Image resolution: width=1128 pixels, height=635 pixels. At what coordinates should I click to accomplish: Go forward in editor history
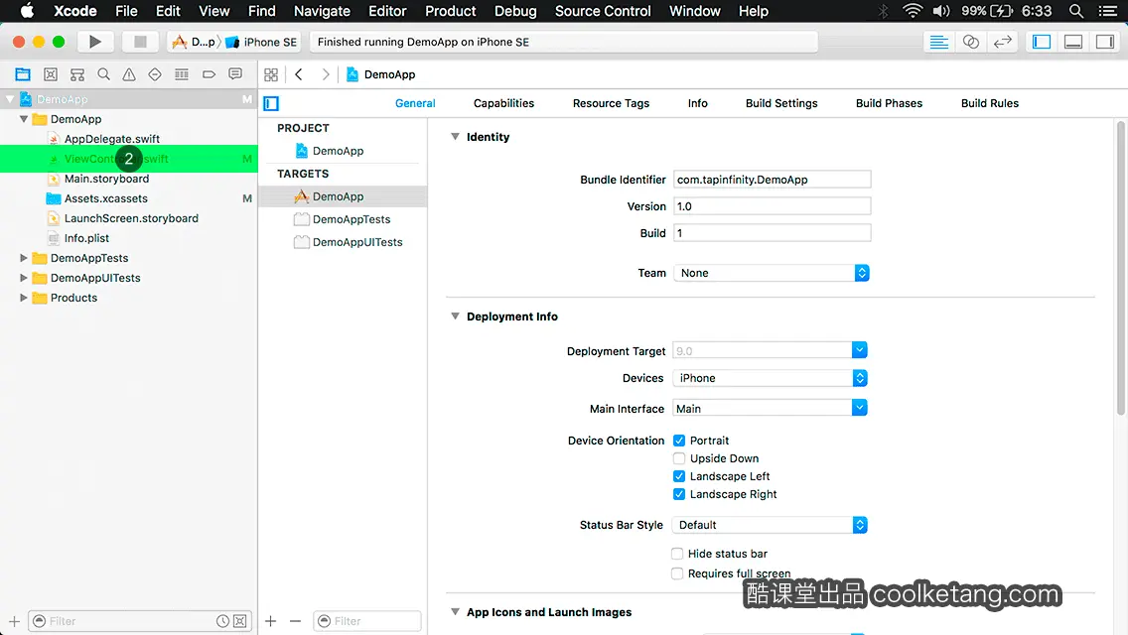pyautogui.click(x=325, y=74)
